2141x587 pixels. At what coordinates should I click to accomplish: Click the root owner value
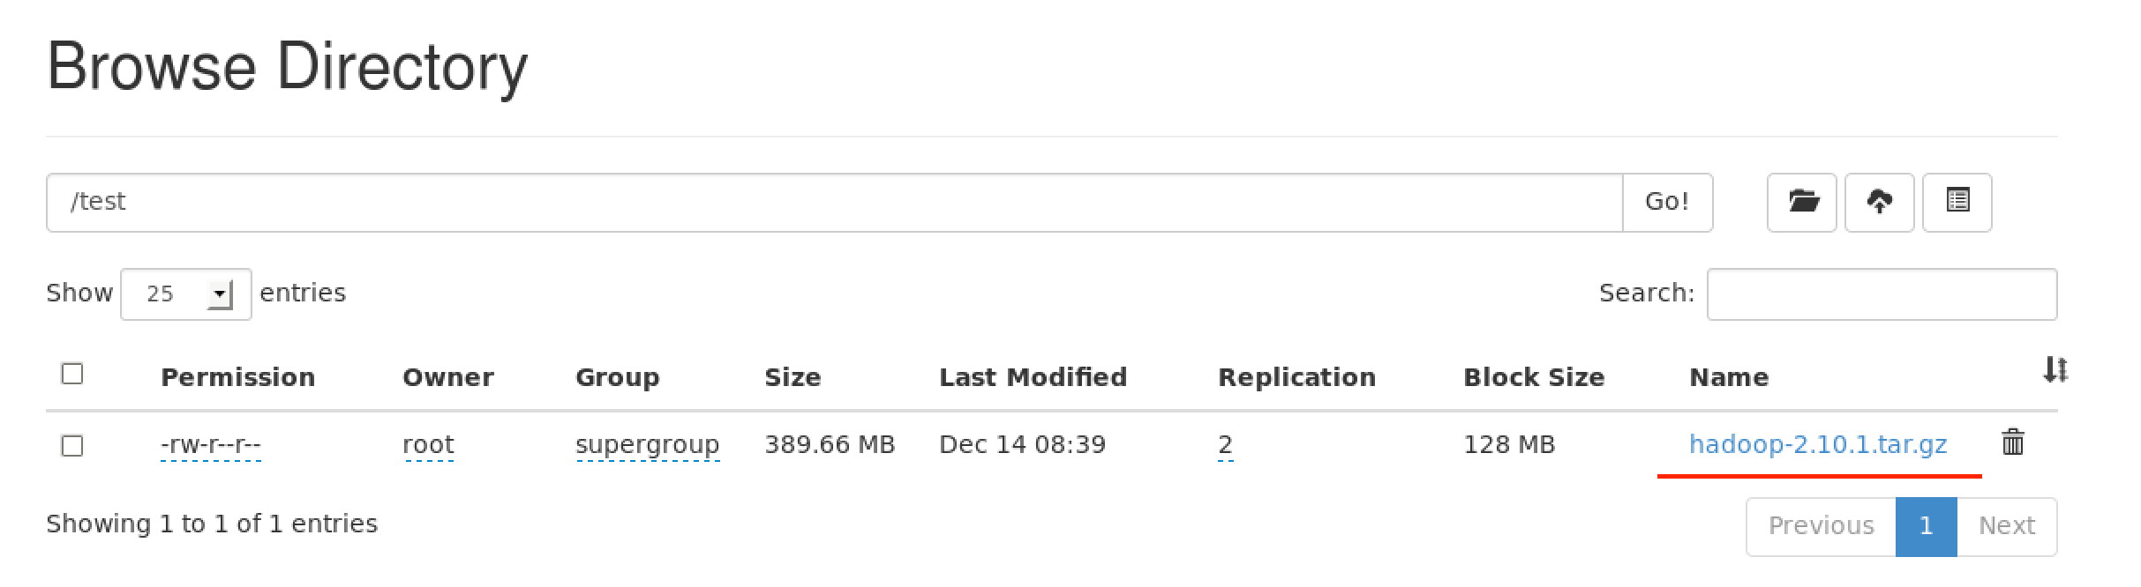(x=428, y=445)
